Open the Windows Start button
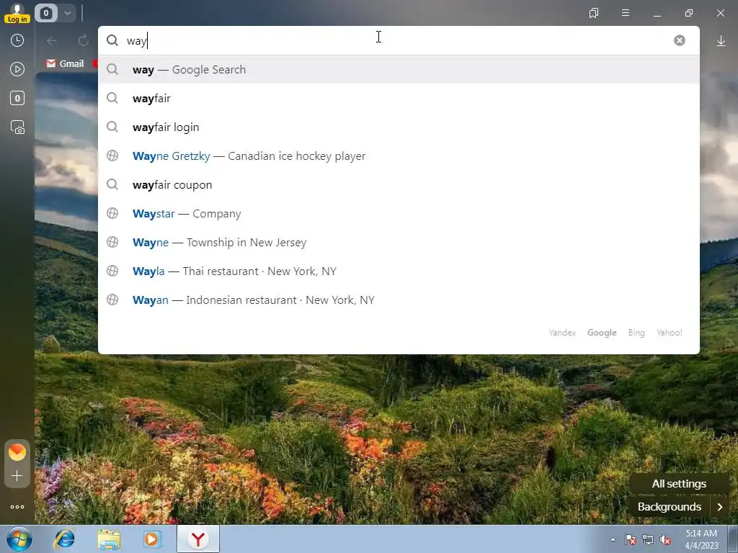This screenshot has height=553, width=738. 19,539
